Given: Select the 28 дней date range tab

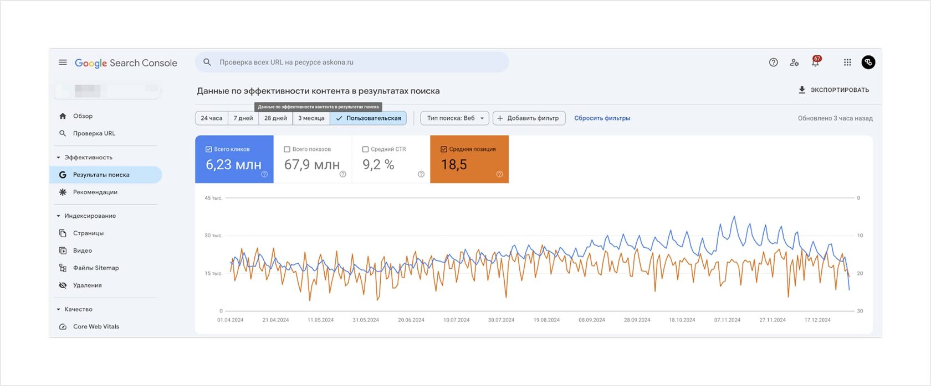Looking at the screenshot, I should [275, 118].
